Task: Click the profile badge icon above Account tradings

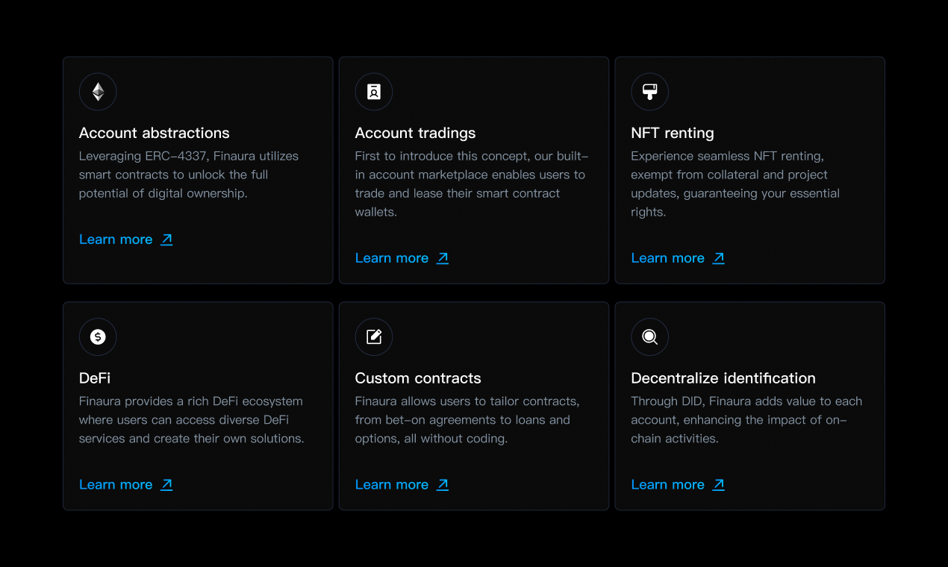Action: (x=374, y=92)
